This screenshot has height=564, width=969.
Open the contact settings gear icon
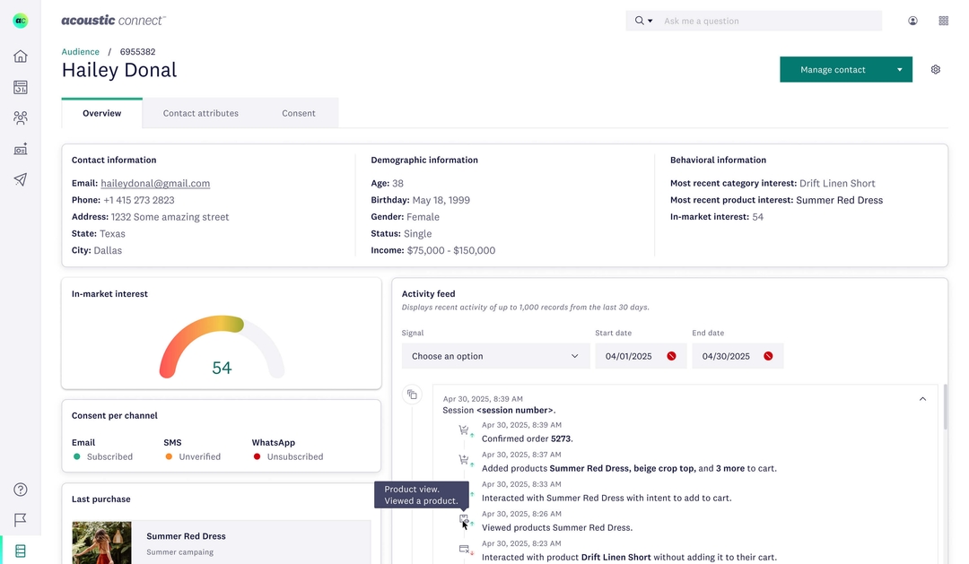pos(936,70)
